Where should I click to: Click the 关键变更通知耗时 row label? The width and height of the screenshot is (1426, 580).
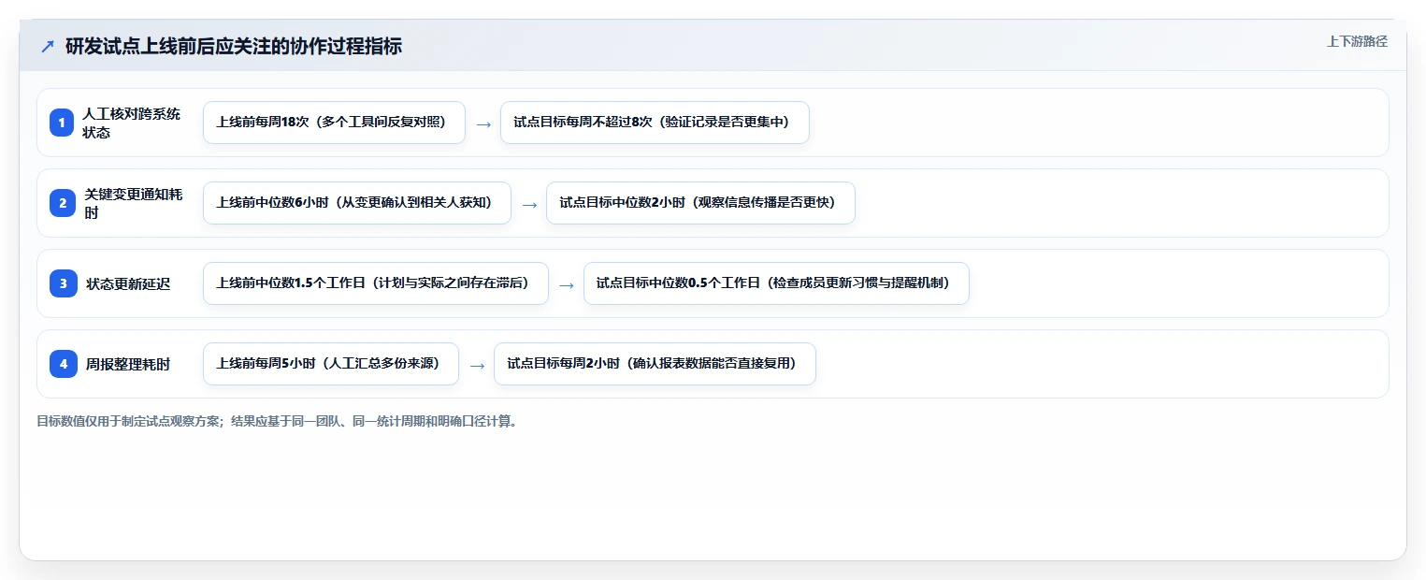(x=134, y=203)
